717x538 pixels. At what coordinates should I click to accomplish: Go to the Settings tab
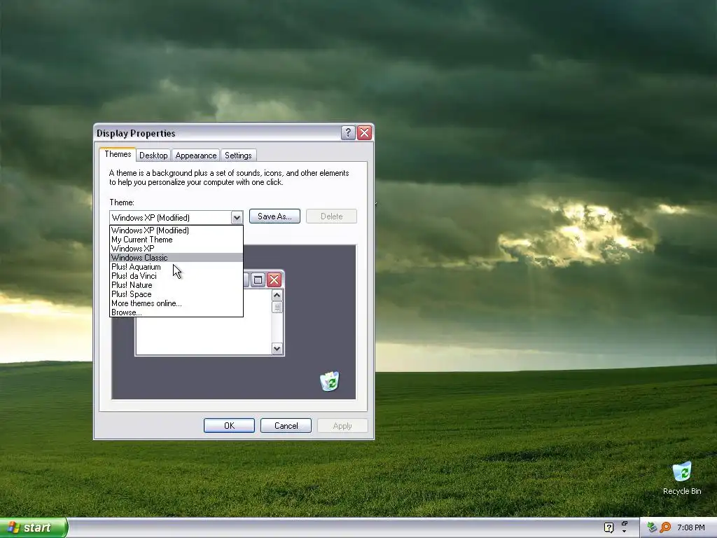(238, 156)
